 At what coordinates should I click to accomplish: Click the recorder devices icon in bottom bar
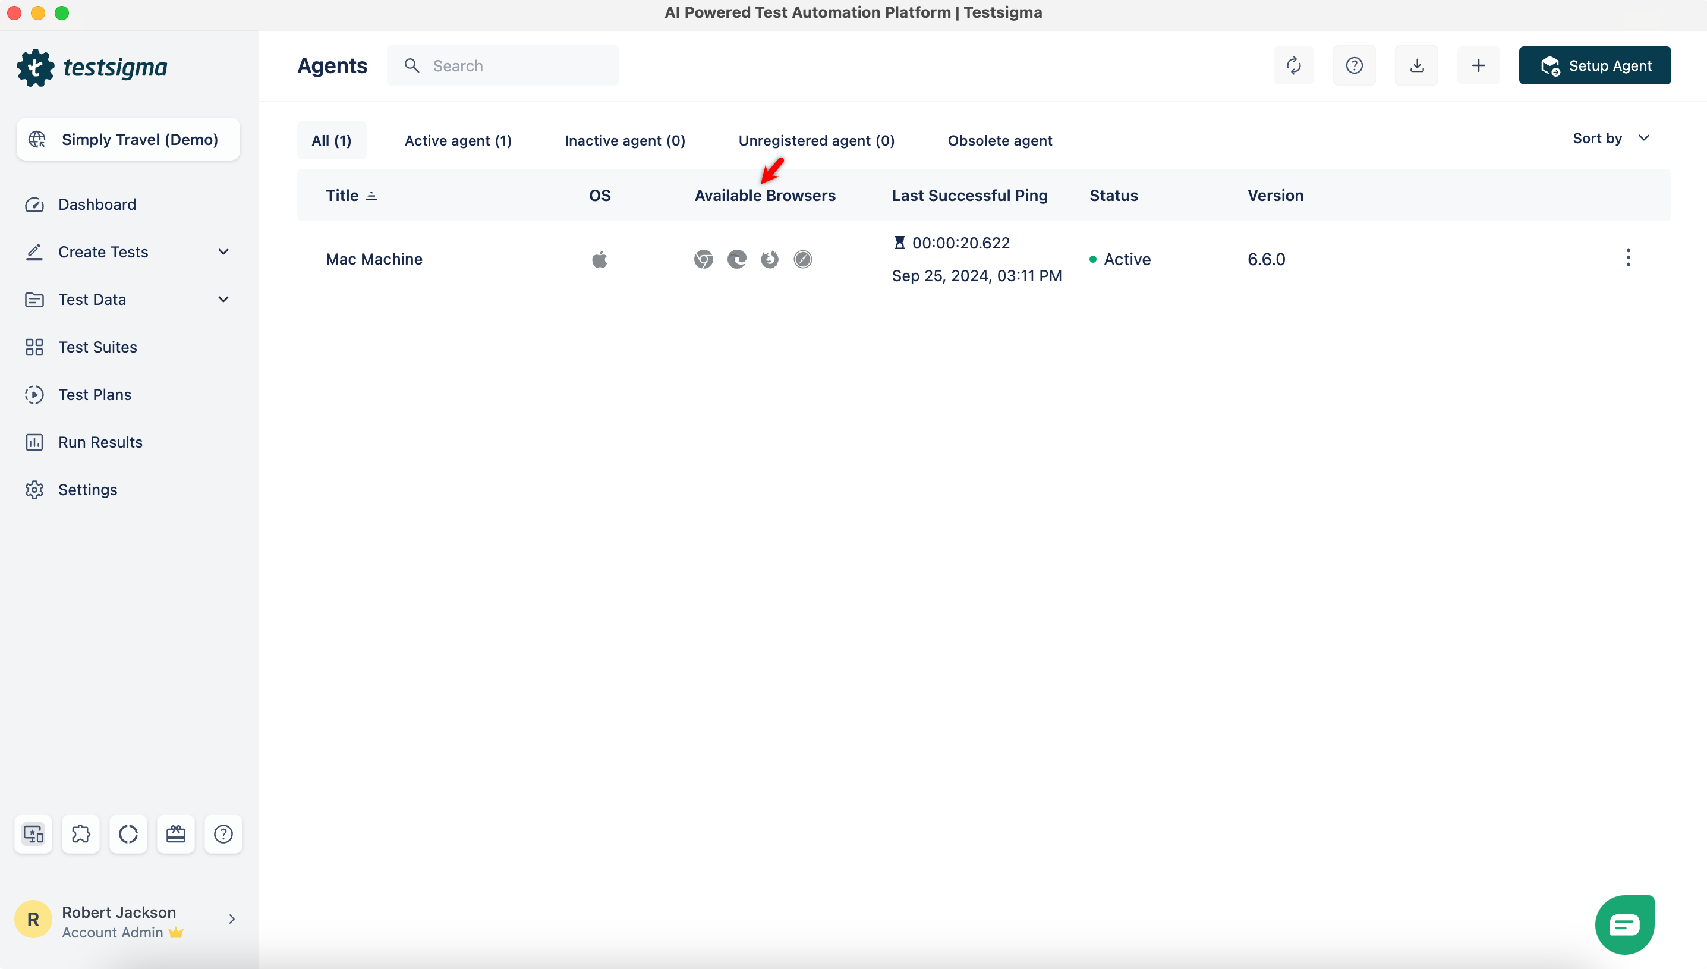pyautogui.click(x=33, y=834)
